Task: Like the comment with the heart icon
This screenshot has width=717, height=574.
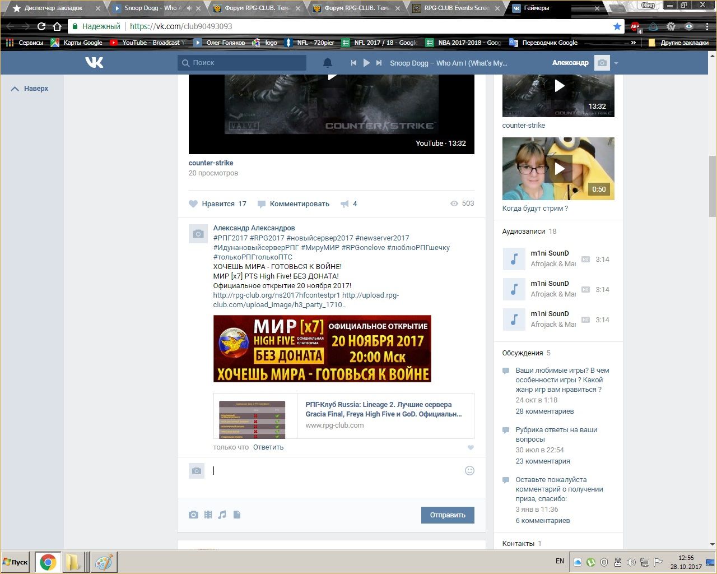Action: pos(471,447)
